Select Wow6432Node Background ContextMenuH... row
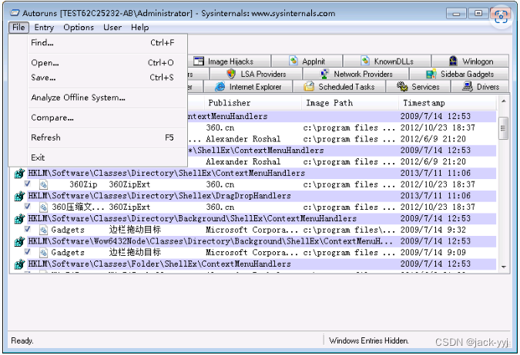520x355 pixels. point(255,241)
